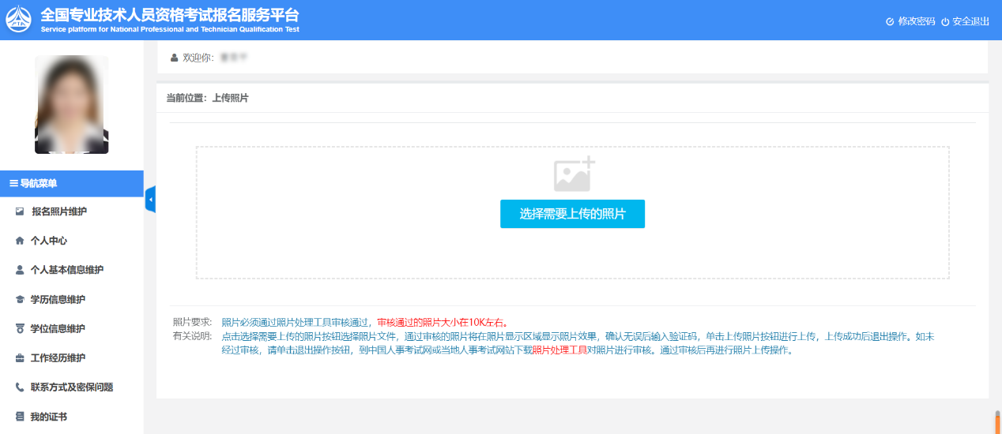
Task: Click the 修改密码 link in the header
Action: coord(910,21)
